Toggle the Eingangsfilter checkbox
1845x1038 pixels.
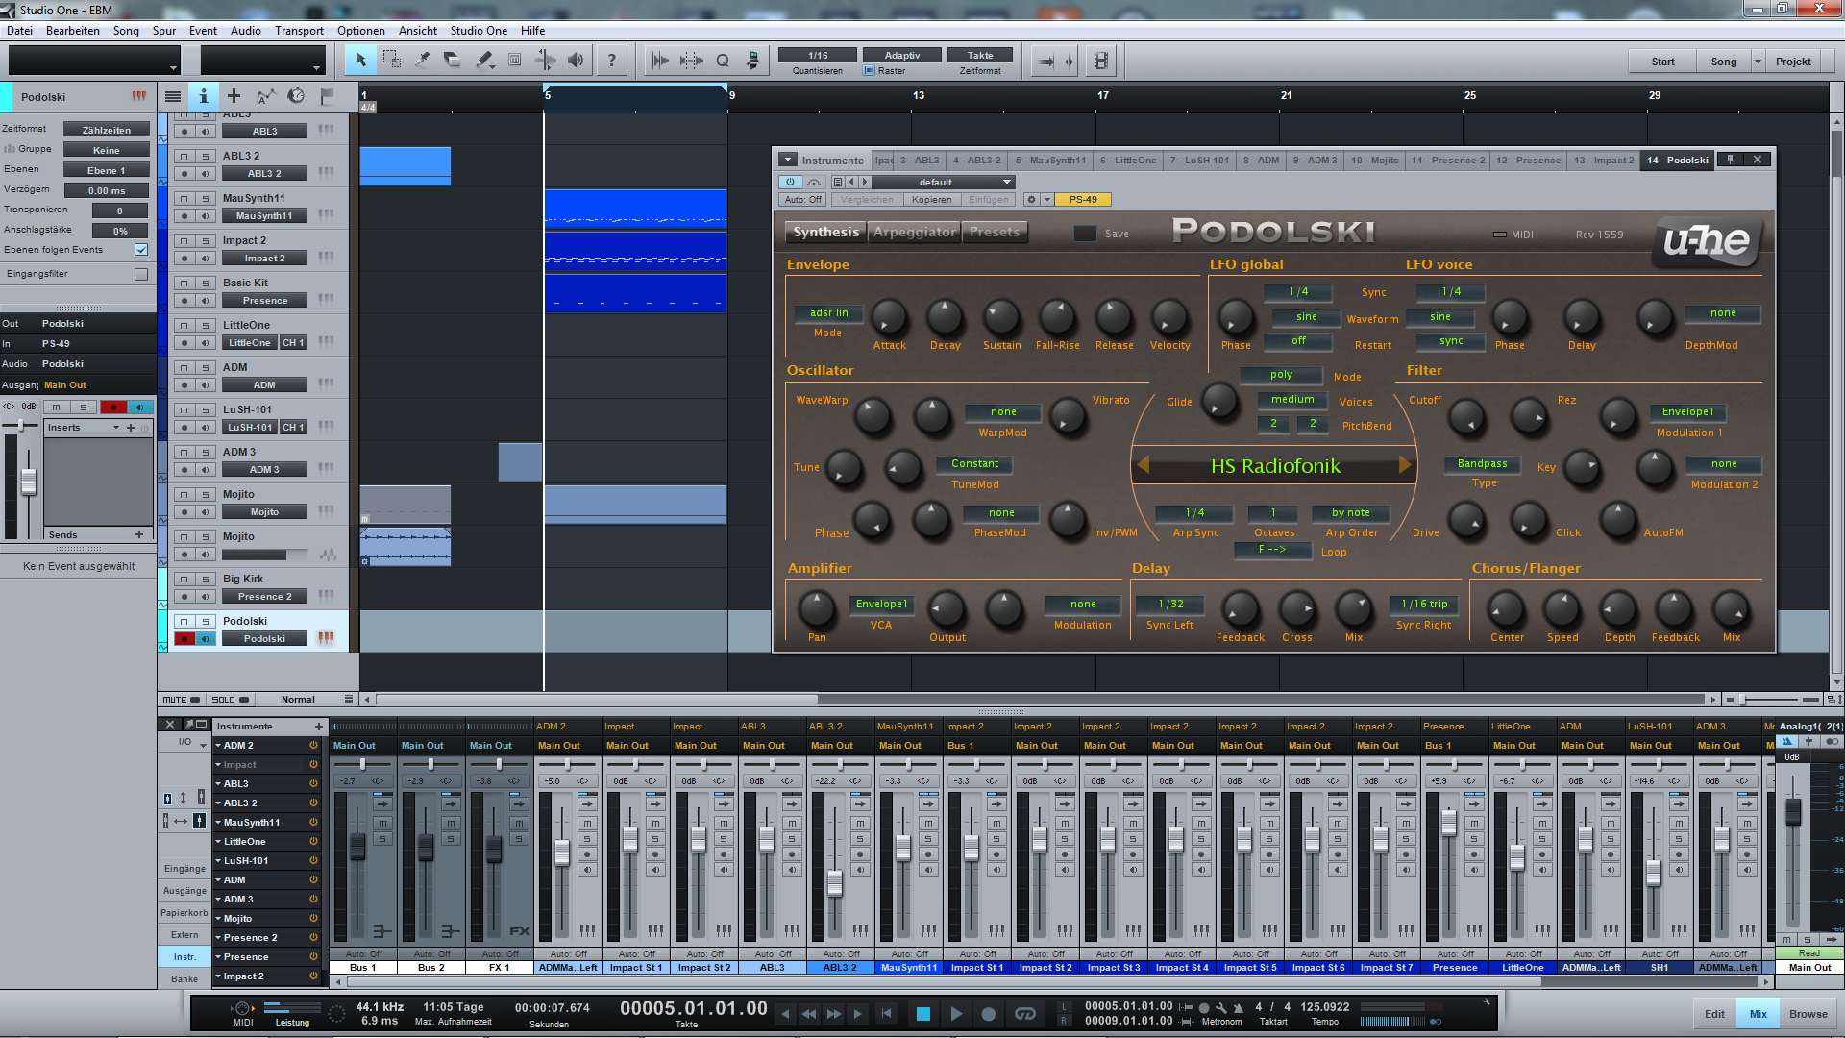141,274
